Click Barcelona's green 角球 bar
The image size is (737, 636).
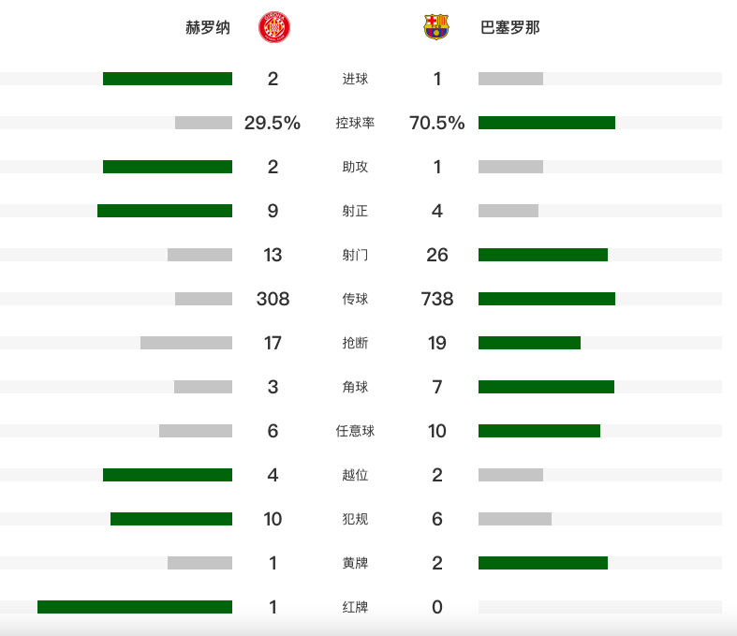pos(546,387)
